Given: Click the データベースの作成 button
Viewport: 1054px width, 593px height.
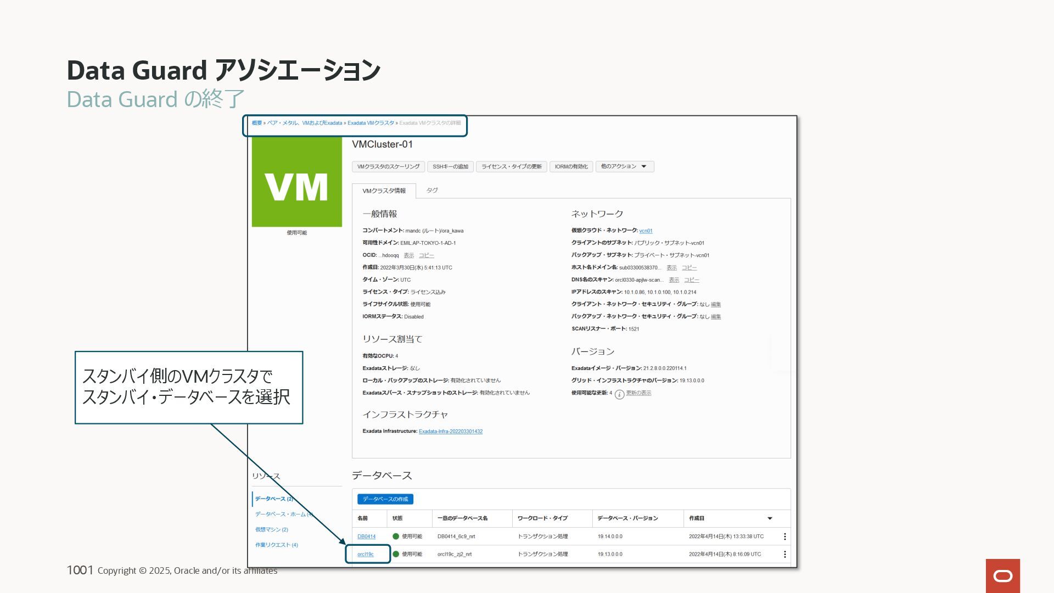Looking at the screenshot, I should tap(385, 499).
